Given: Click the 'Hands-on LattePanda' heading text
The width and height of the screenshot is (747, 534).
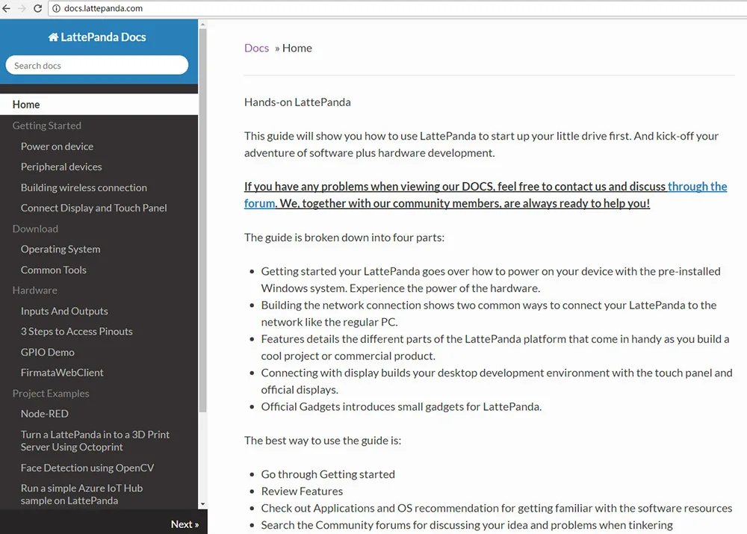Looking at the screenshot, I should [x=298, y=102].
